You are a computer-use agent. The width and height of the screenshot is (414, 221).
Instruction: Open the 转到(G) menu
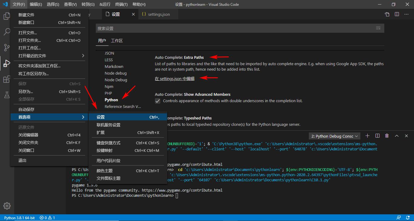[x=88, y=4]
